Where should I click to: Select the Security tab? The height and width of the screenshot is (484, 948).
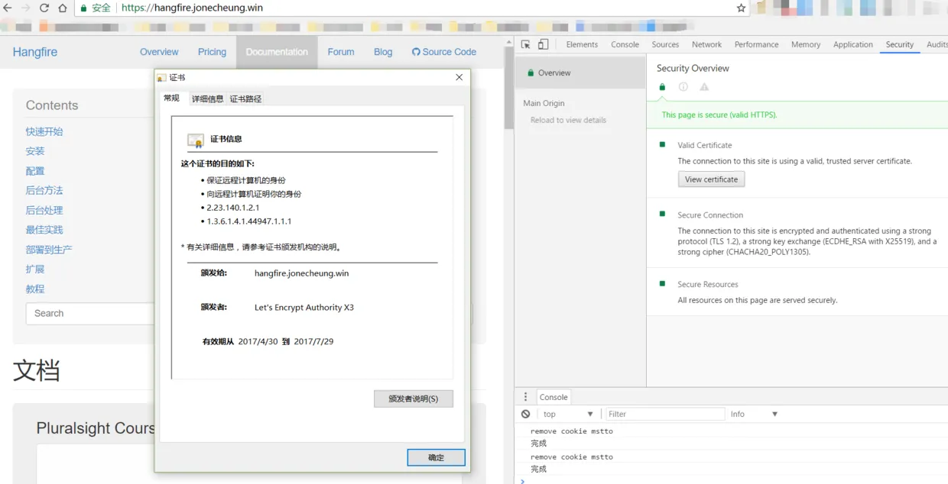pos(900,44)
